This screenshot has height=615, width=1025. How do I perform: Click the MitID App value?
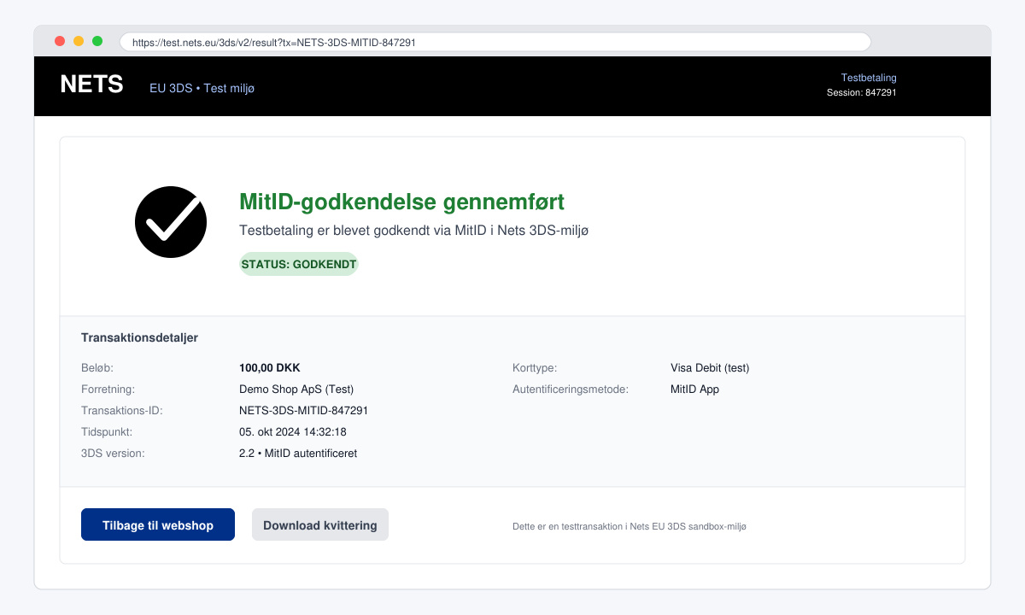[x=694, y=389]
